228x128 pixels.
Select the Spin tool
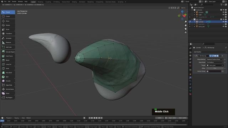pyautogui.click(x=8, y=77)
